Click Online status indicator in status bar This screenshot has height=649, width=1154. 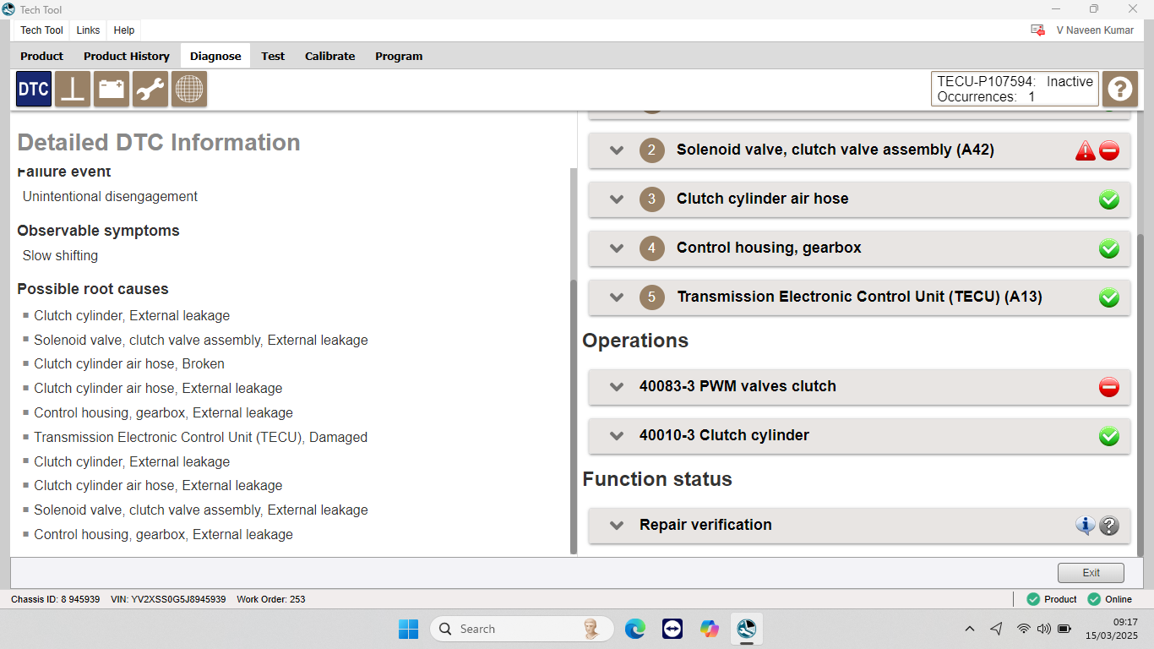click(1109, 599)
